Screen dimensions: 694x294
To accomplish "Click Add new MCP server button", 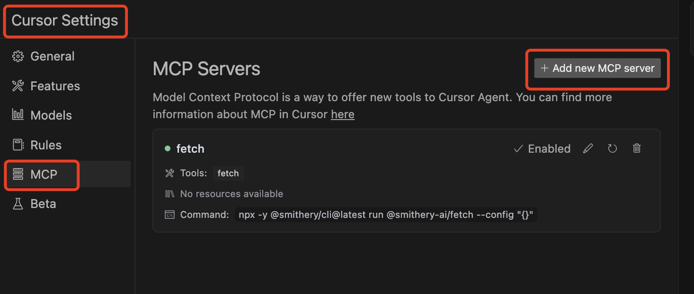I will pyautogui.click(x=597, y=68).
